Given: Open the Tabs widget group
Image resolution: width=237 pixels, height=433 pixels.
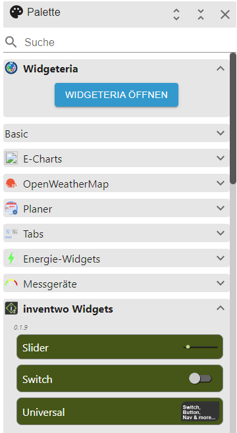Looking at the screenshot, I should point(117,233).
